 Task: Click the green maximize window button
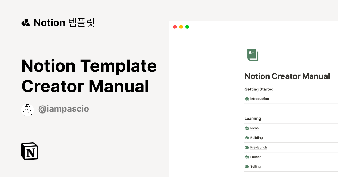tap(187, 27)
